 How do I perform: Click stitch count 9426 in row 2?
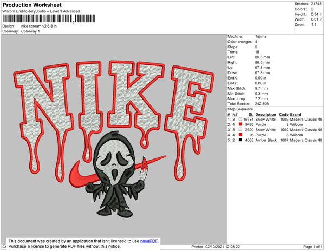[x=249, y=124]
